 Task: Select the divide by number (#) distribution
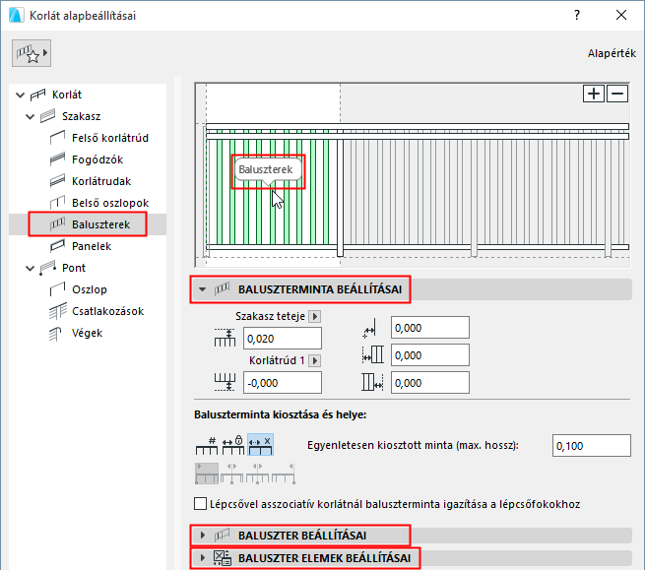pyautogui.click(x=207, y=445)
